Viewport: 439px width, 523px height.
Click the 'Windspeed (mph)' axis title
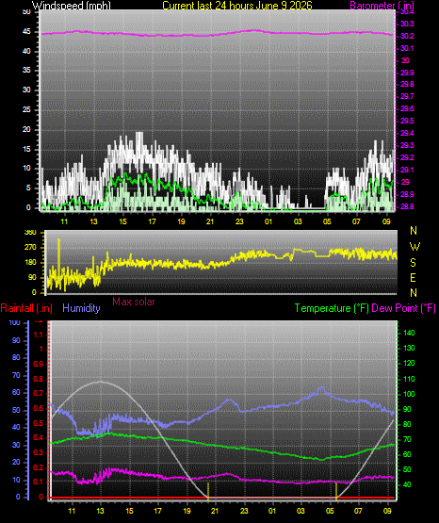(72, 6)
